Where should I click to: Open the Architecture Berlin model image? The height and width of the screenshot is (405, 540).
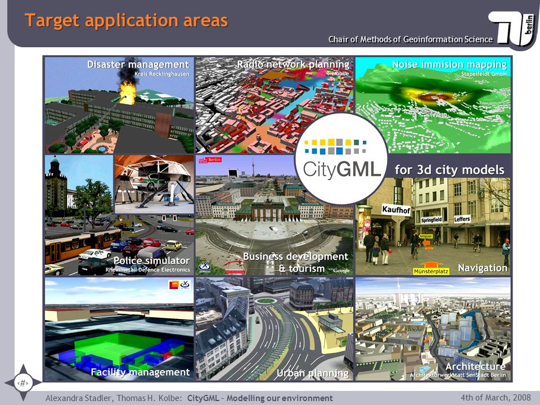[x=433, y=329]
